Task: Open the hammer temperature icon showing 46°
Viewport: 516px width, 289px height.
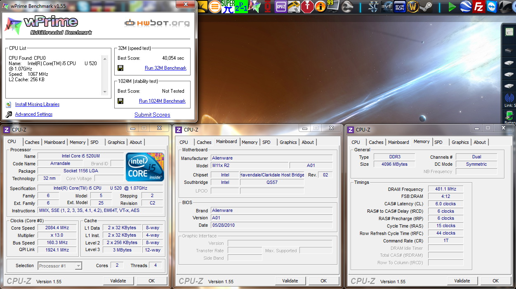Action: [294, 7]
